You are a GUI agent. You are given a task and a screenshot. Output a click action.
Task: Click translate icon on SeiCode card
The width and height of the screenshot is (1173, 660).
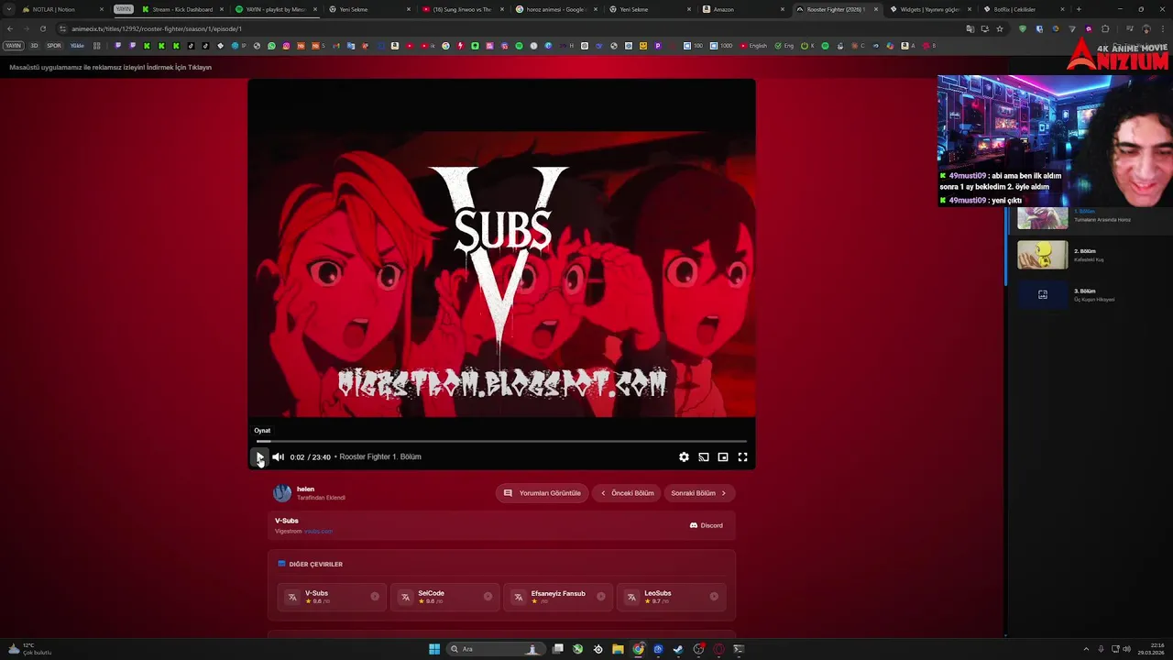tap(405, 597)
